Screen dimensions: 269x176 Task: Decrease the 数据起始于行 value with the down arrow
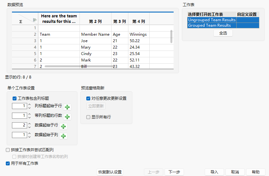pyautogui.click(x=29, y=127)
